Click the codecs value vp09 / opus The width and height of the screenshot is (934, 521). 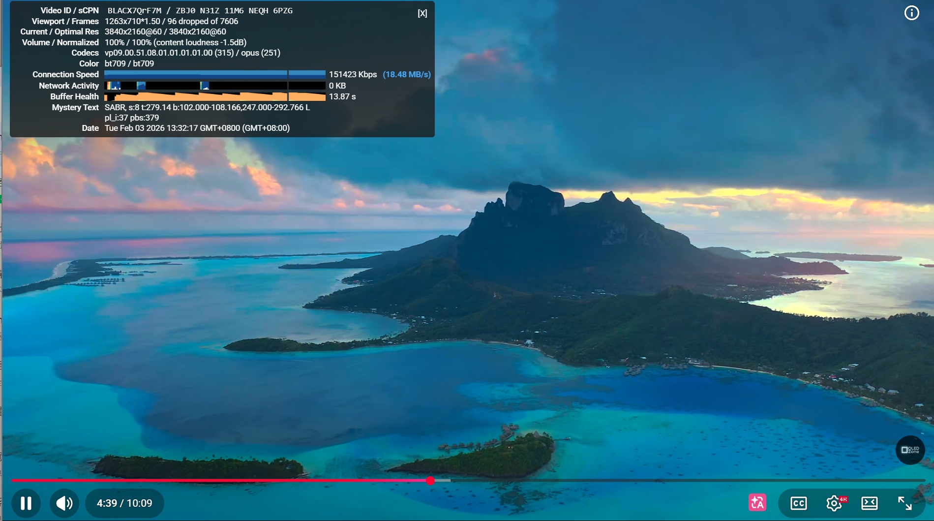click(192, 53)
